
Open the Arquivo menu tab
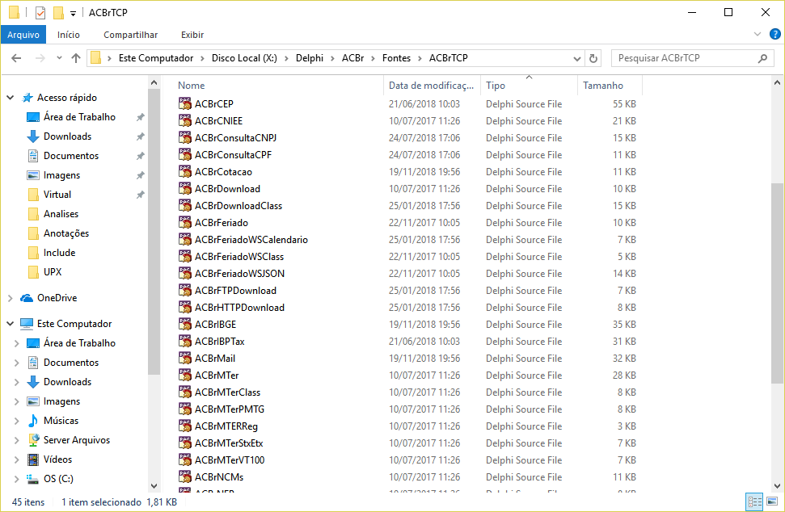pos(23,35)
